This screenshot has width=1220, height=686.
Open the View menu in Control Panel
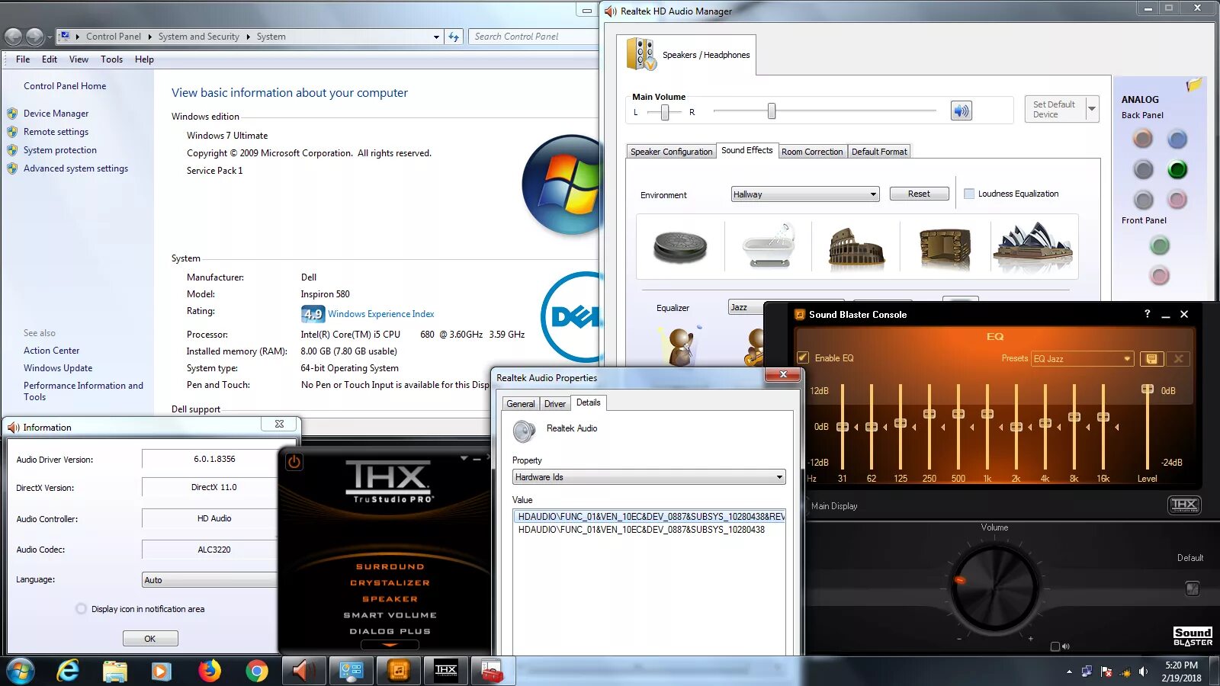click(79, 59)
